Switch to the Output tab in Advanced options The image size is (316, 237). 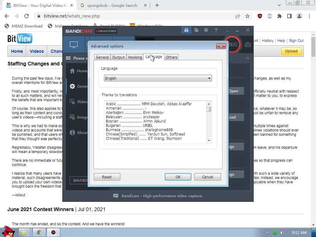point(118,57)
